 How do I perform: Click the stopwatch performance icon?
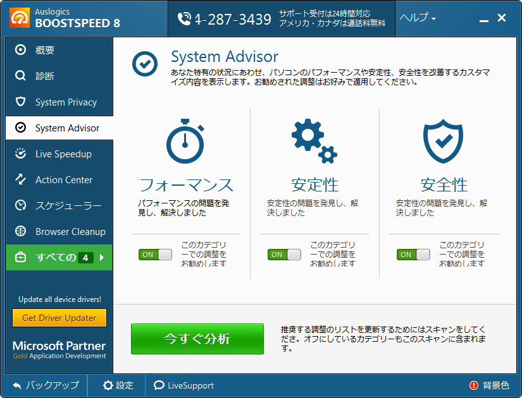[x=185, y=141]
